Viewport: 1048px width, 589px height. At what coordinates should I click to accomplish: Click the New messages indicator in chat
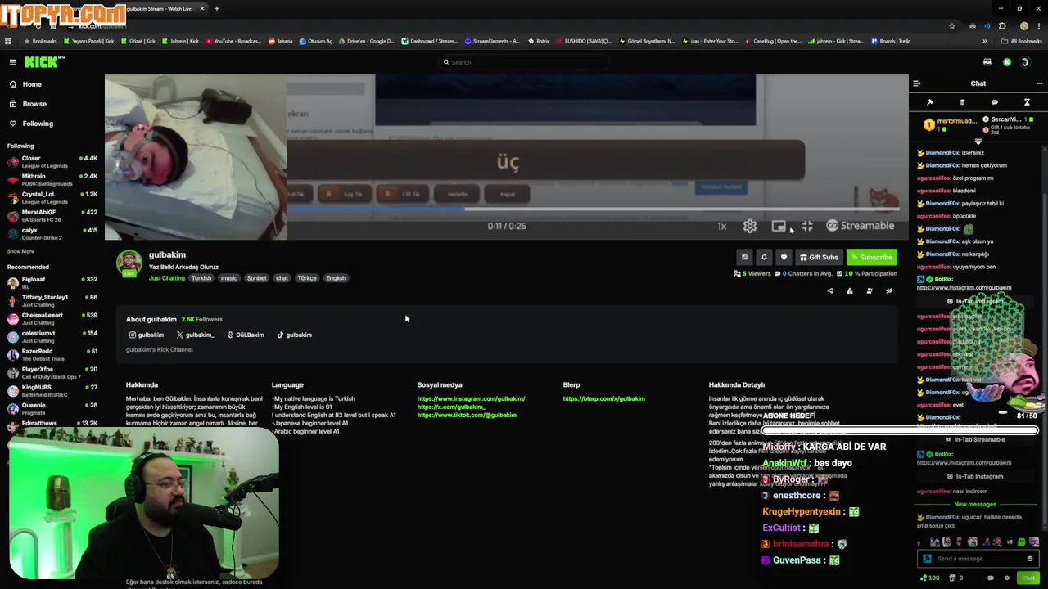pos(974,504)
